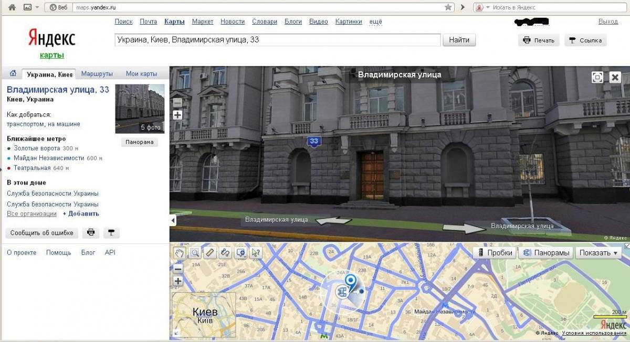Click the Добавить add organization link
The height and width of the screenshot is (342, 630).
point(81,214)
